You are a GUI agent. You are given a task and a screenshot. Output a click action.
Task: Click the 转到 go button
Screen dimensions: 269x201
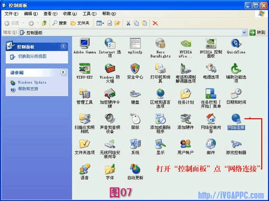point(257,32)
